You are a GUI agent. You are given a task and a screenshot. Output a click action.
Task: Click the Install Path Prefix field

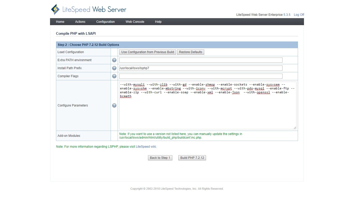pos(201,68)
